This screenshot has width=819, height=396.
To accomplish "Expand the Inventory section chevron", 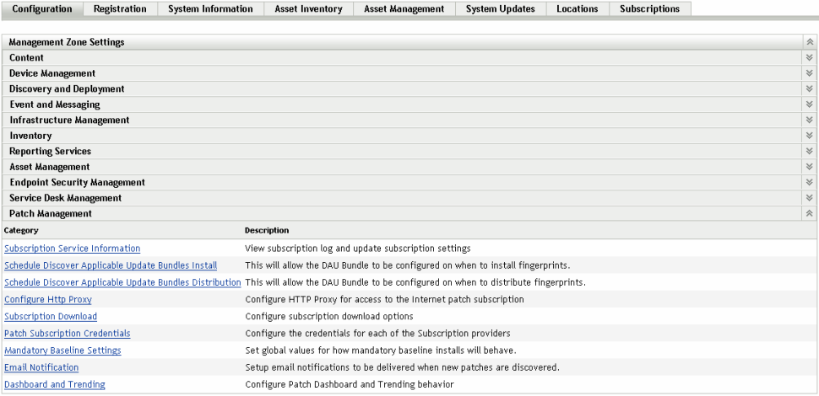I will coord(809,136).
